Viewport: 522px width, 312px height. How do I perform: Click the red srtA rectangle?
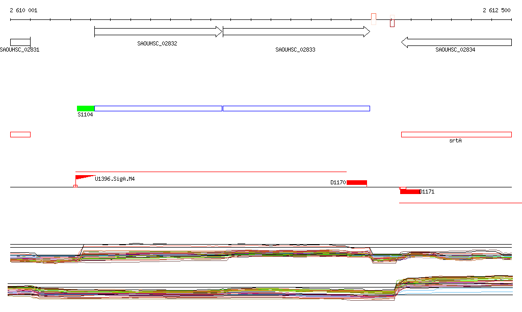(456, 135)
